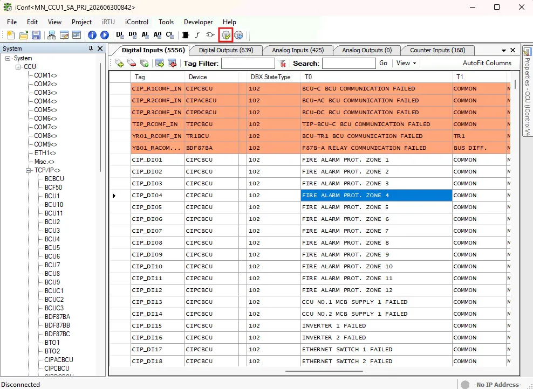This screenshot has width=533, height=389.
Task: Pin the System panel
Action: point(91,48)
